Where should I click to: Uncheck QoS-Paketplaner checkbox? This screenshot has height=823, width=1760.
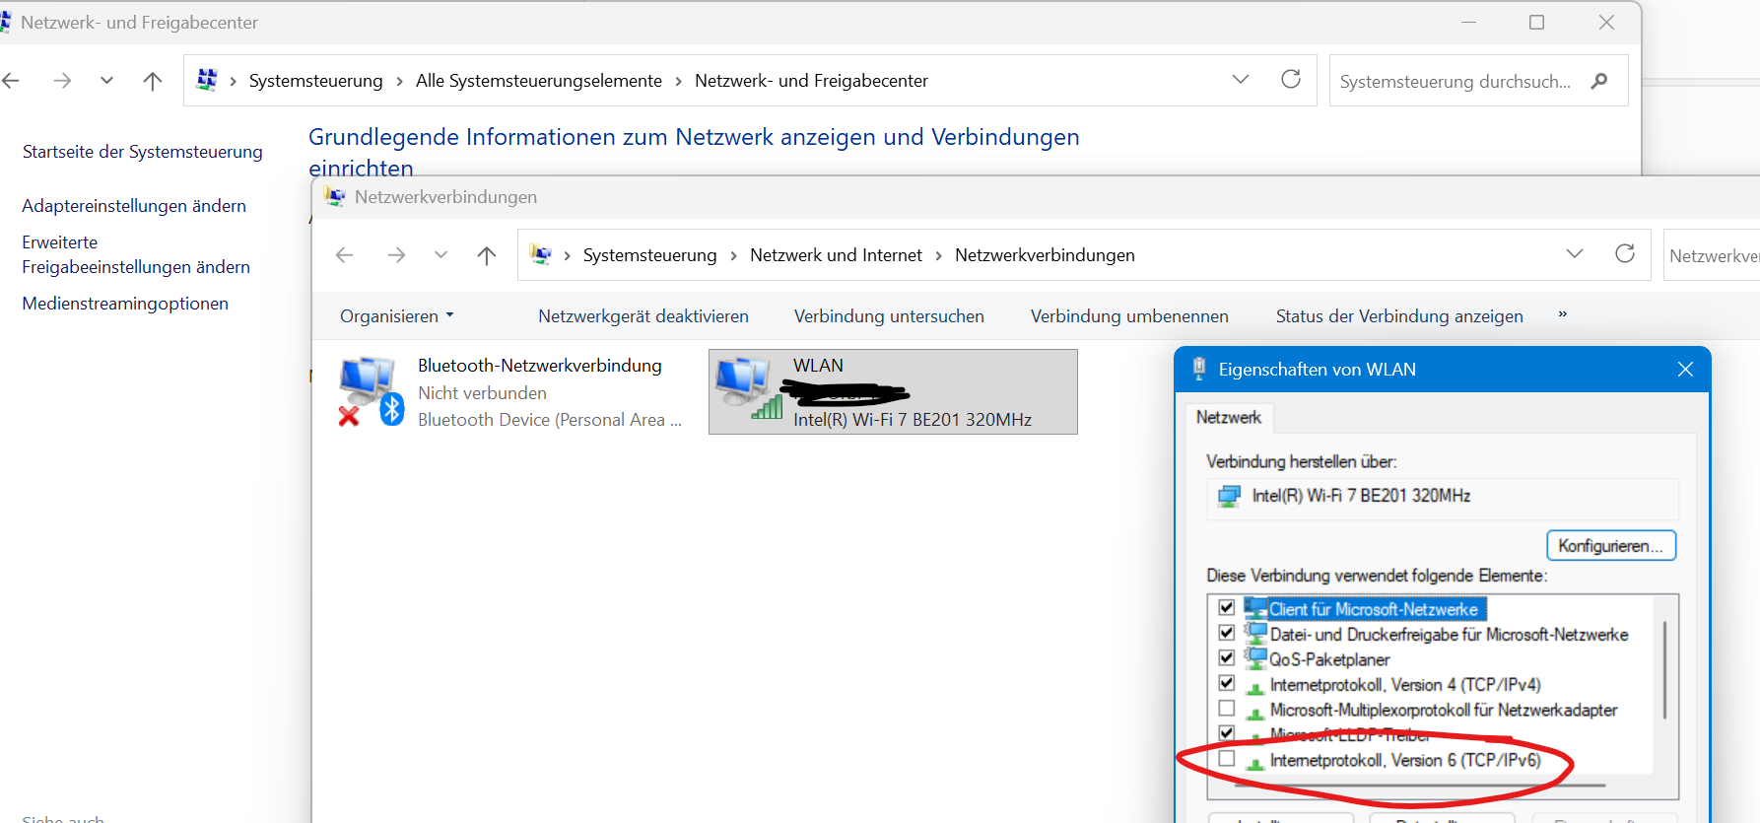[1227, 657]
